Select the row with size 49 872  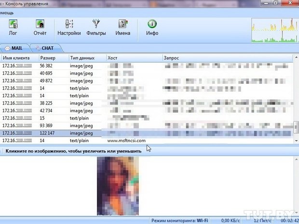[x=147, y=81]
